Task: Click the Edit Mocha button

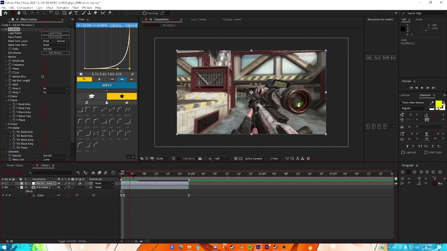Action: click(x=55, y=53)
